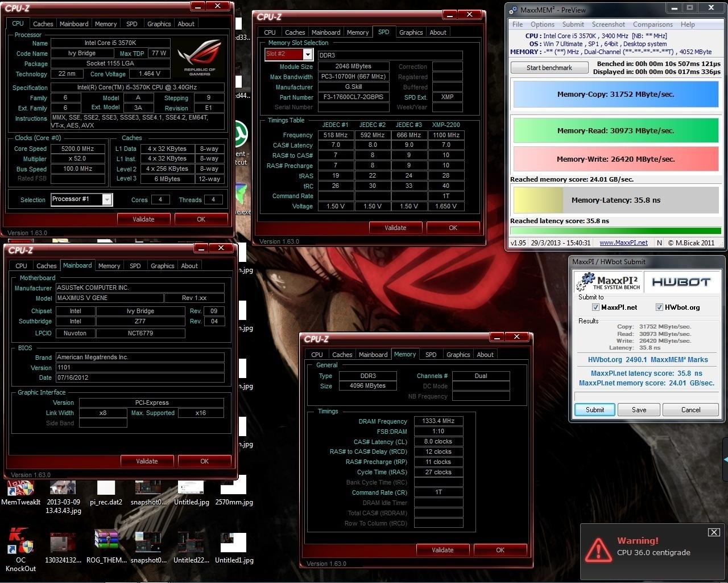
Task: Click Validate in the Mainboard window
Action: coord(147,461)
